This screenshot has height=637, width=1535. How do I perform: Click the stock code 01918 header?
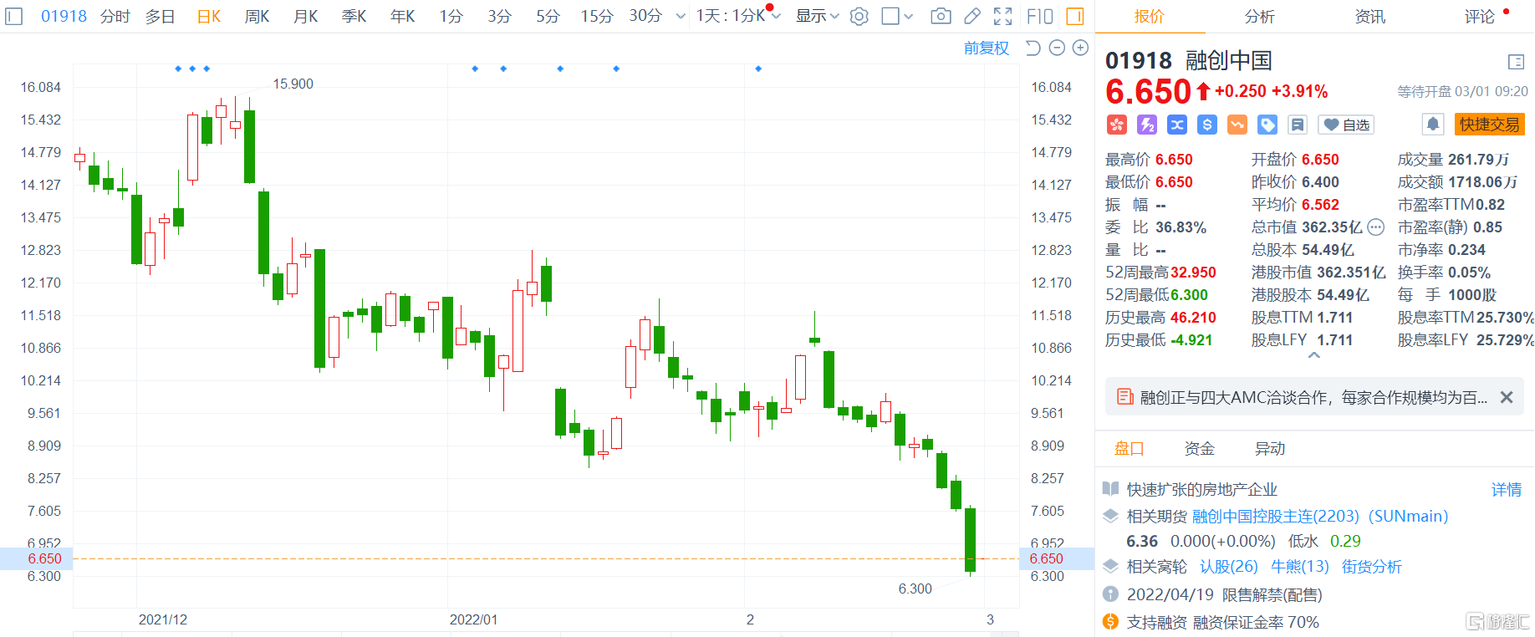[1139, 60]
